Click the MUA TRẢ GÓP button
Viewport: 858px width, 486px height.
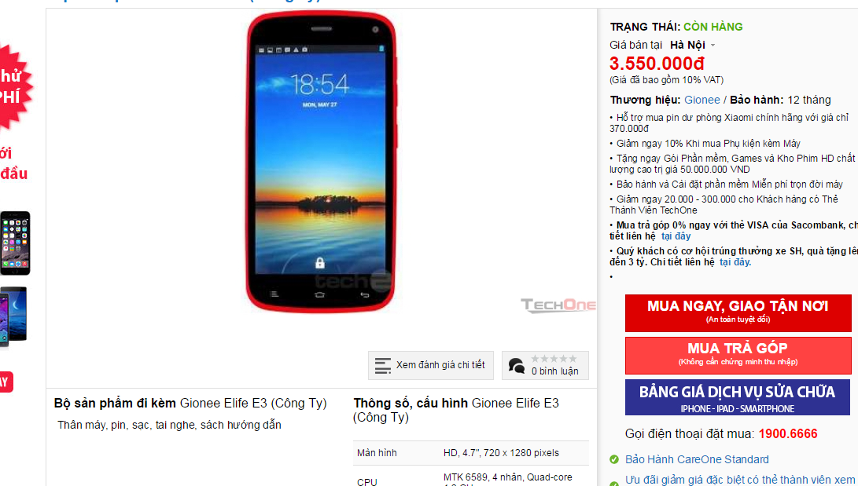pos(738,356)
